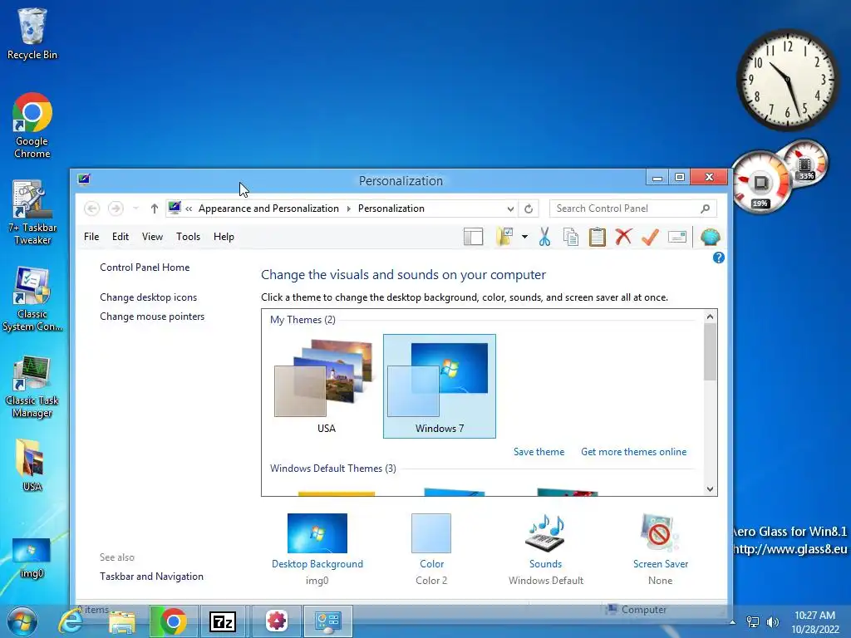Screen dimensions: 851x638
Task: Click the network tray icon
Action: coord(753,621)
